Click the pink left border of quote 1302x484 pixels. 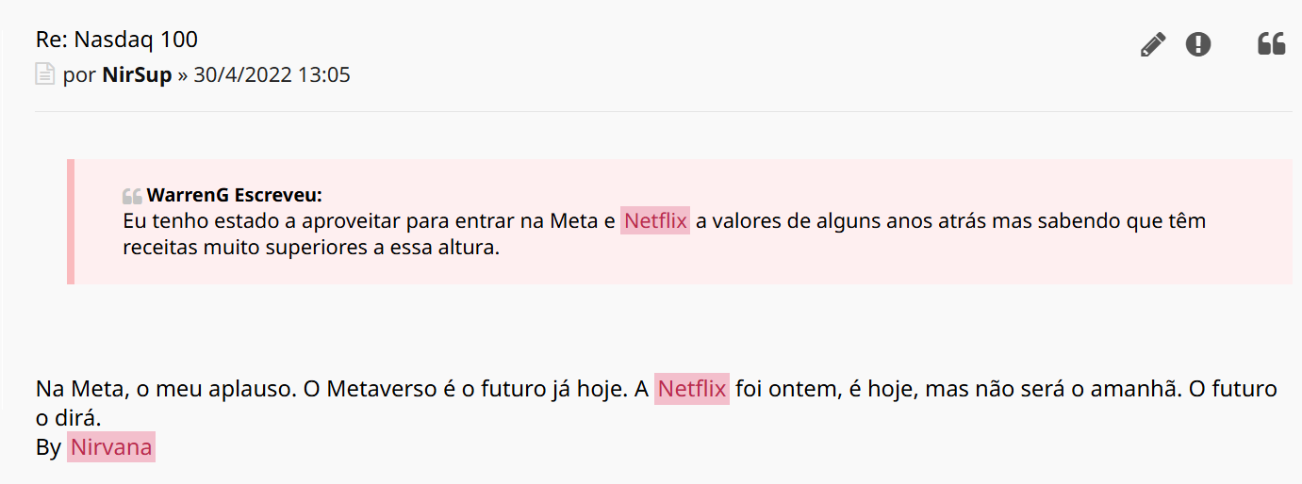pyautogui.click(x=71, y=221)
